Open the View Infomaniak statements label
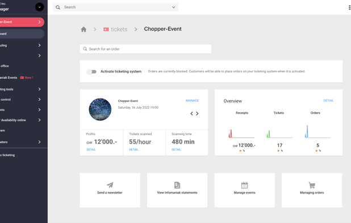 (177, 192)
